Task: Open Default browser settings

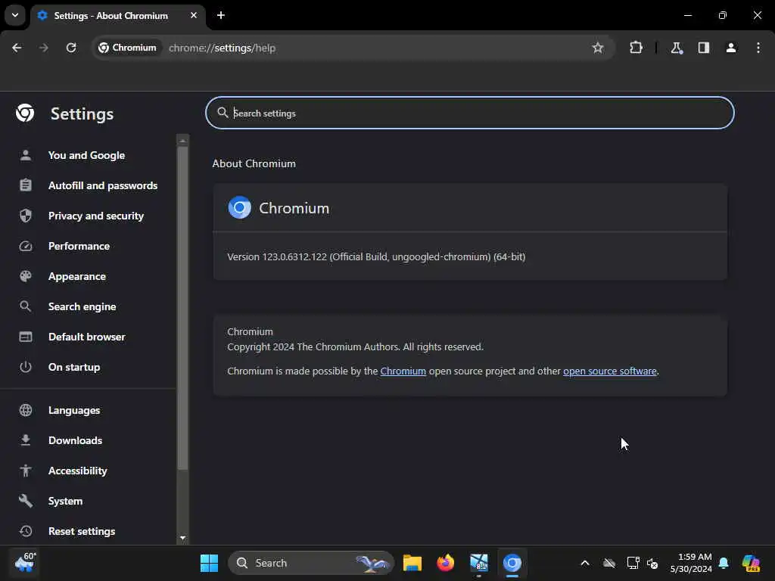Action: pyautogui.click(x=86, y=337)
